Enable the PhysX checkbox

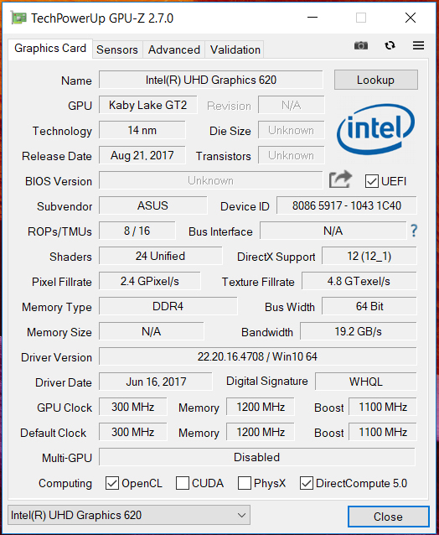coord(245,483)
